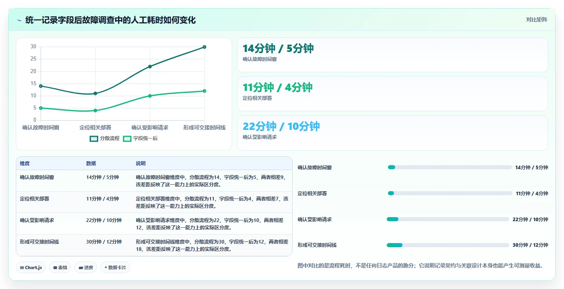Click the 形成可交接时间线 x-axis label on chart

click(205, 127)
